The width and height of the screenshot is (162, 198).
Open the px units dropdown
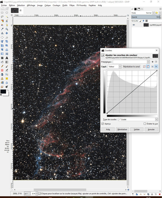tap(27, 194)
